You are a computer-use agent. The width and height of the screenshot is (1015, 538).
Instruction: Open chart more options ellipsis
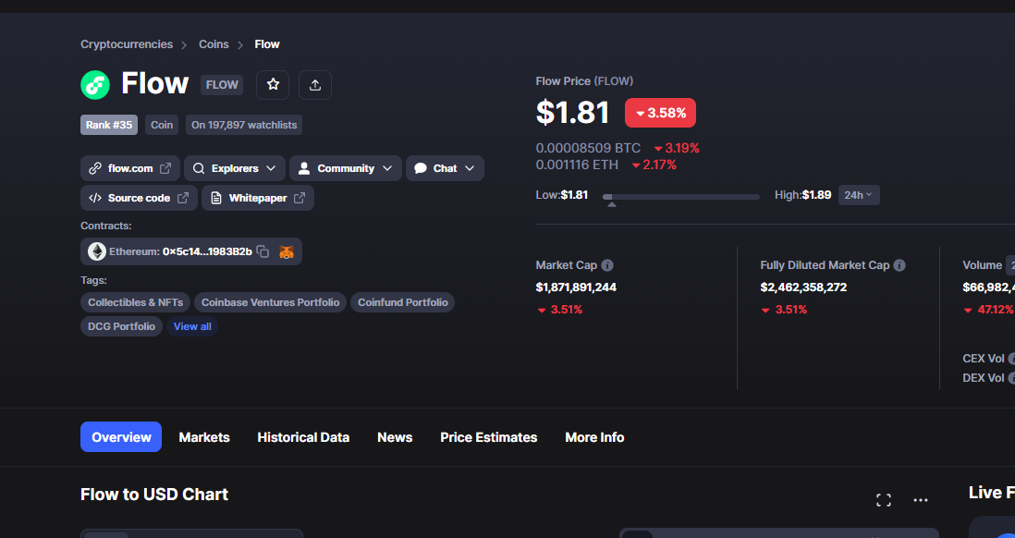(x=921, y=500)
